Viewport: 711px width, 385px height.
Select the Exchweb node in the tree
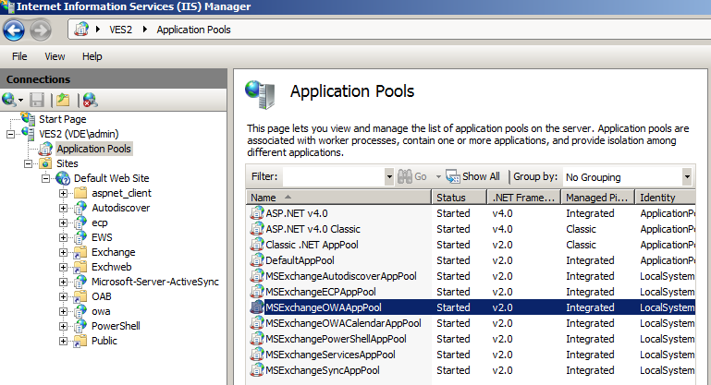tap(112, 267)
